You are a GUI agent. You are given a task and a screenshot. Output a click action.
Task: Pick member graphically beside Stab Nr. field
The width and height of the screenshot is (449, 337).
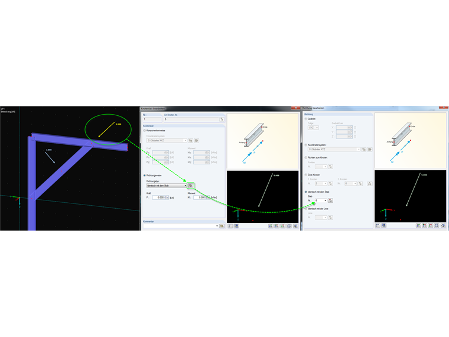click(x=330, y=200)
